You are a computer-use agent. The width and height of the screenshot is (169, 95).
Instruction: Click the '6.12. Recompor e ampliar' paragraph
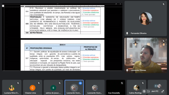pyautogui.click(x=55, y=12)
